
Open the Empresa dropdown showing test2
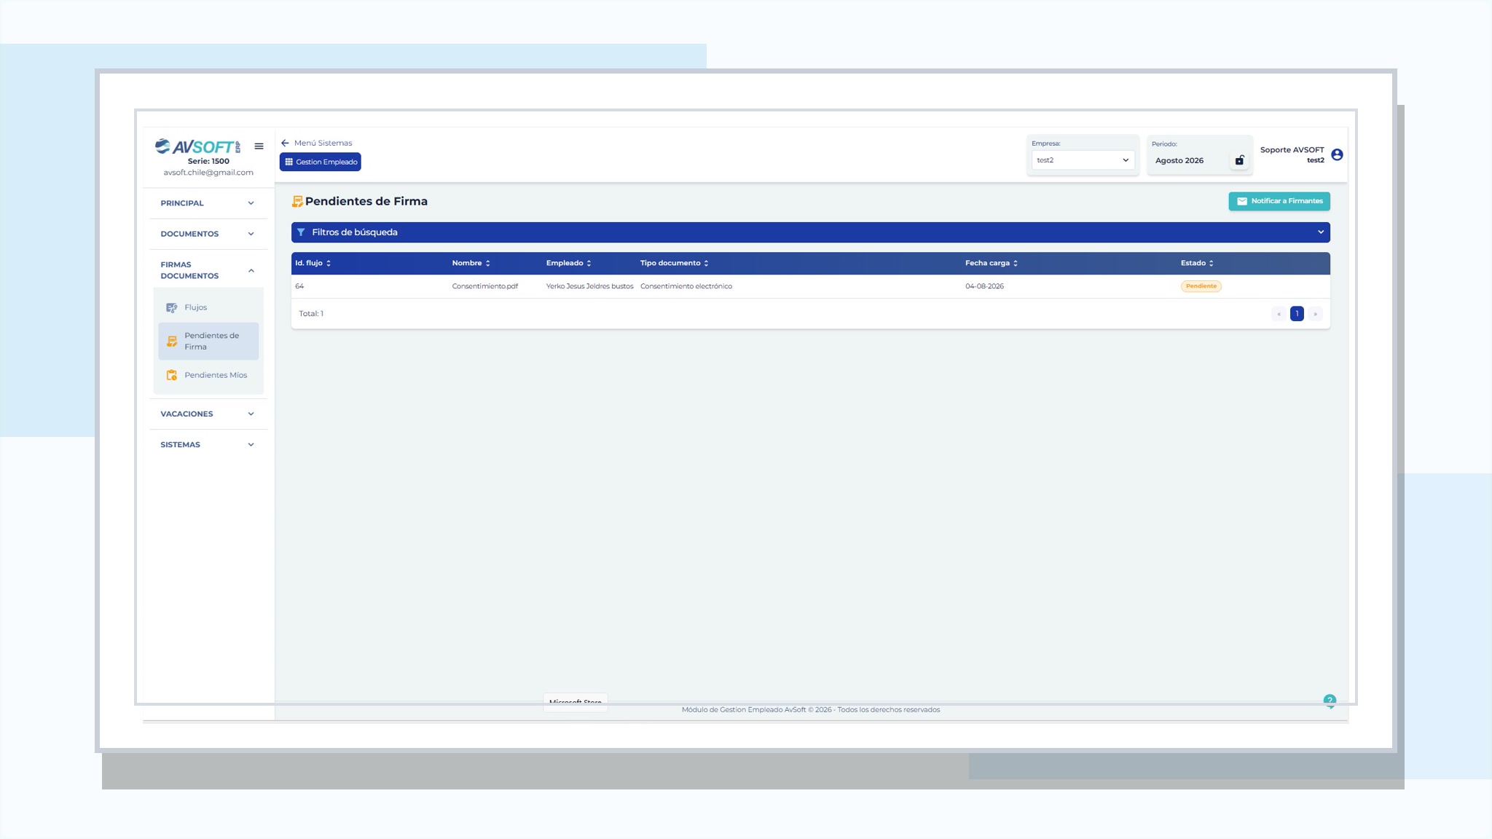coord(1083,160)
